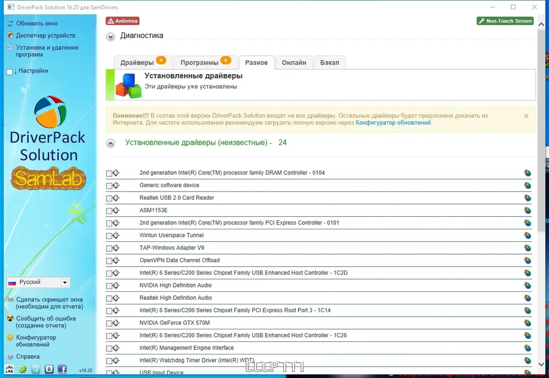Check the TAP-Windows Adapter V9 checkbox
This screenshot has height=378, width=549.
pyautogui.click(x=109, y=249)
